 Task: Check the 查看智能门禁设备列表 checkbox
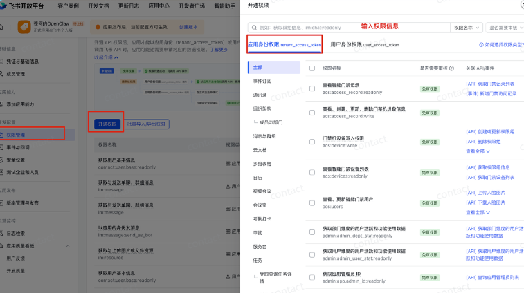point(312,172)
